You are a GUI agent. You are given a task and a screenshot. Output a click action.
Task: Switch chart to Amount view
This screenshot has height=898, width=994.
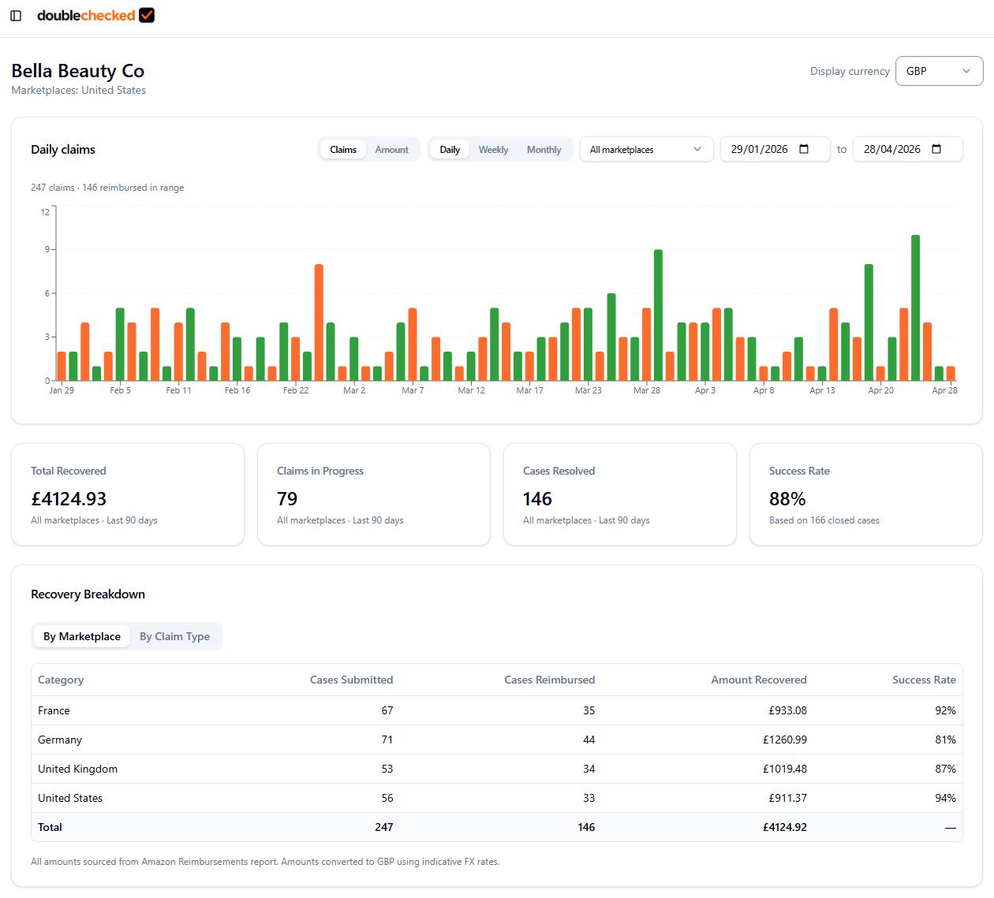[392, 149]
